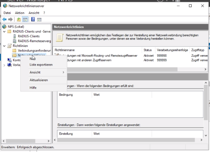This screenshot has height=152, width=210.
Task: Click the Vorlagenverwaltung monitor icon
Action: [9, 65]
